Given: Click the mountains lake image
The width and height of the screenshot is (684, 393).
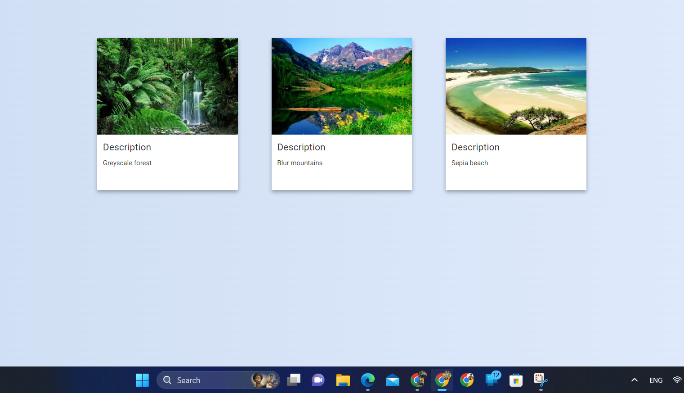Looking at the screenshot, I should [x=341, y=86].
